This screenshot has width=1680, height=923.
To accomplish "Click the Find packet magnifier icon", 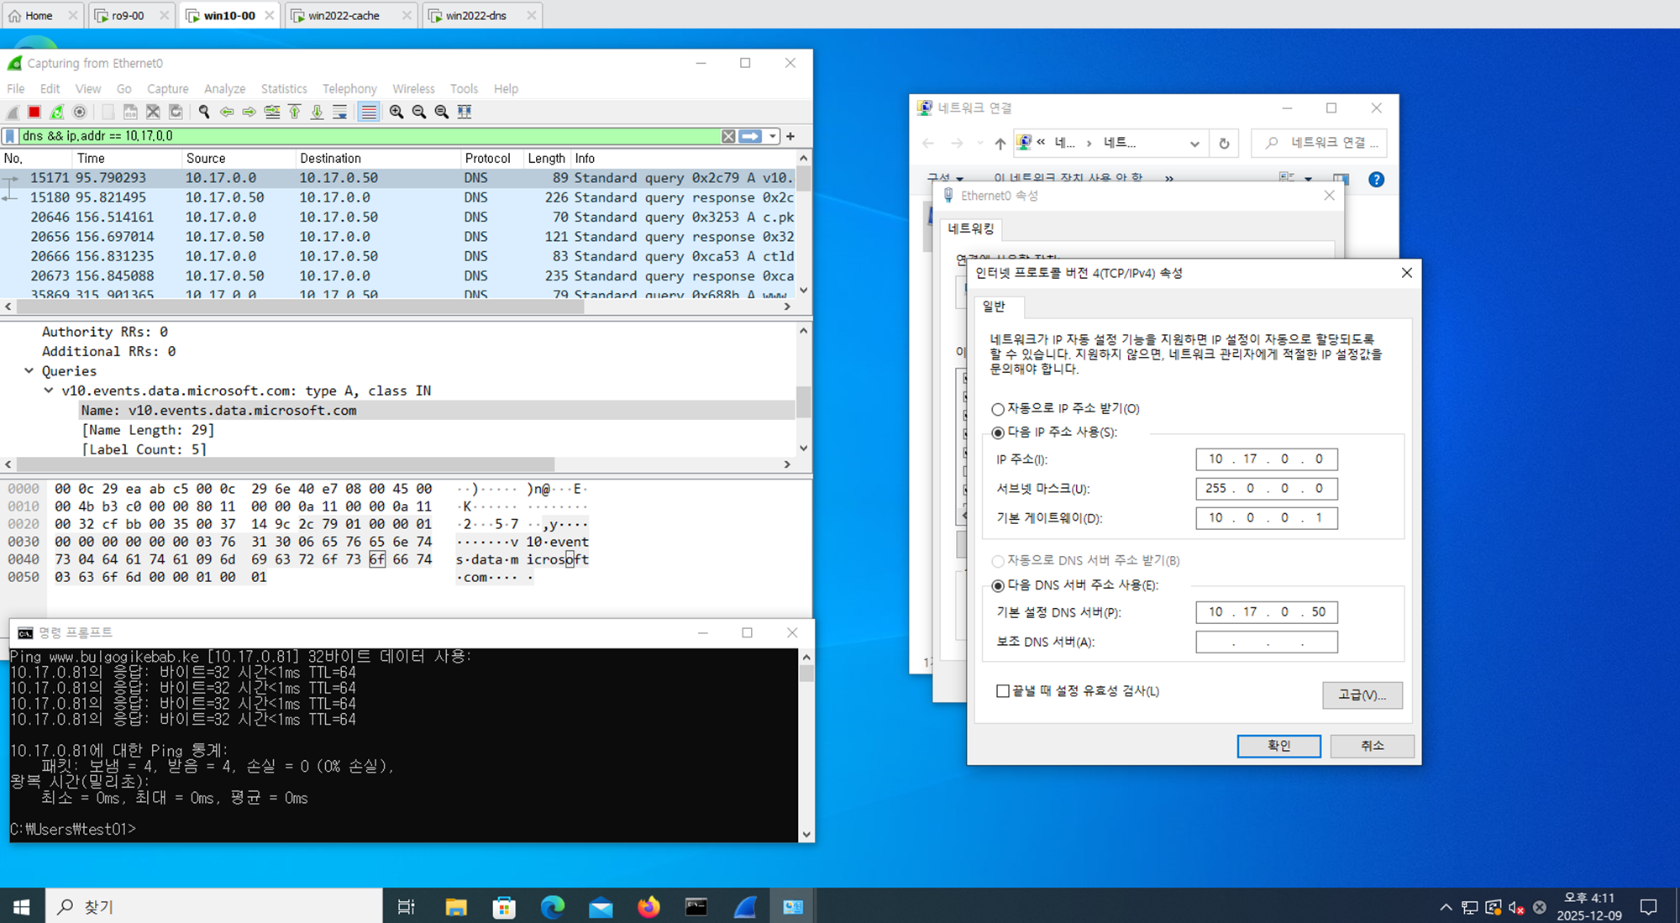I will click(x=204, y=112).
